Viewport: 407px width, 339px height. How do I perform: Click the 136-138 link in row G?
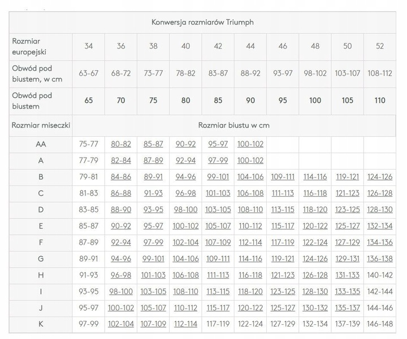tap(380, 259)
